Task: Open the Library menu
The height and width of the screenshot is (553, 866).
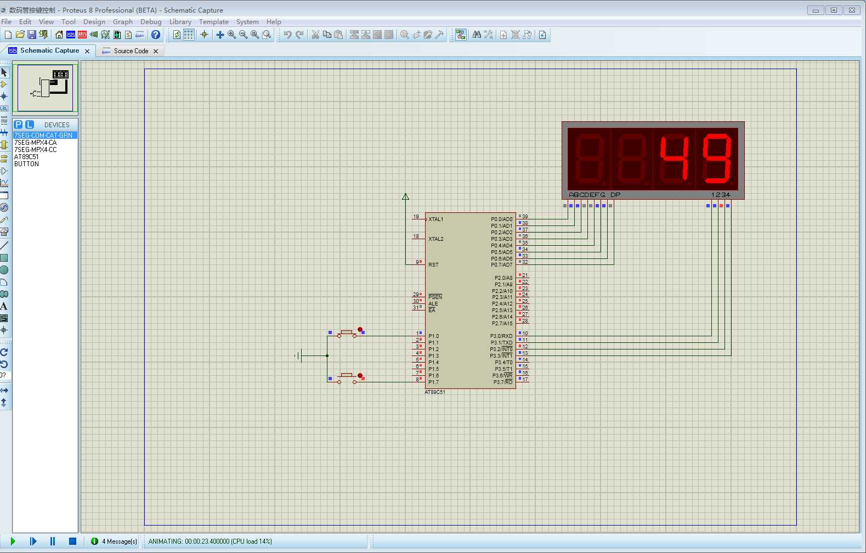Action: (180, 22)
